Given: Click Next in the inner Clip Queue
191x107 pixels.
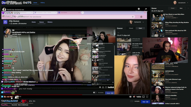Looking at the screenshot, I should (110, 93).
